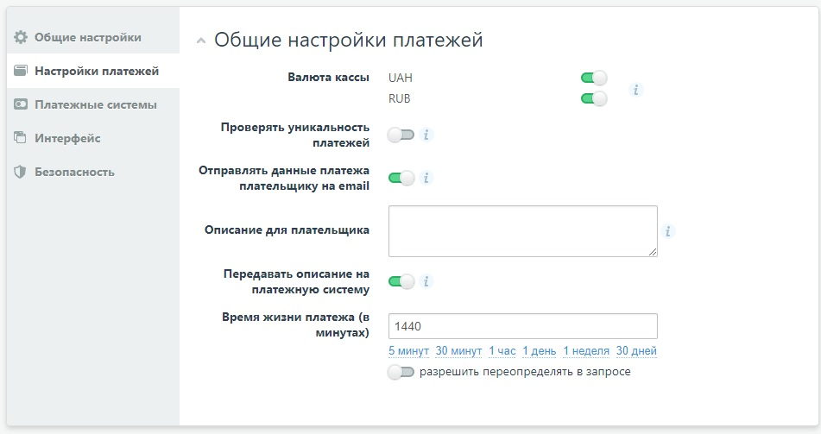Disable the UAH currency toggle
The image size is (821, 434).
click(x=594, y=79)
